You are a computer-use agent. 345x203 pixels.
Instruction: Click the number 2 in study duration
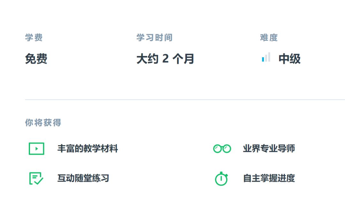(165, 59)
